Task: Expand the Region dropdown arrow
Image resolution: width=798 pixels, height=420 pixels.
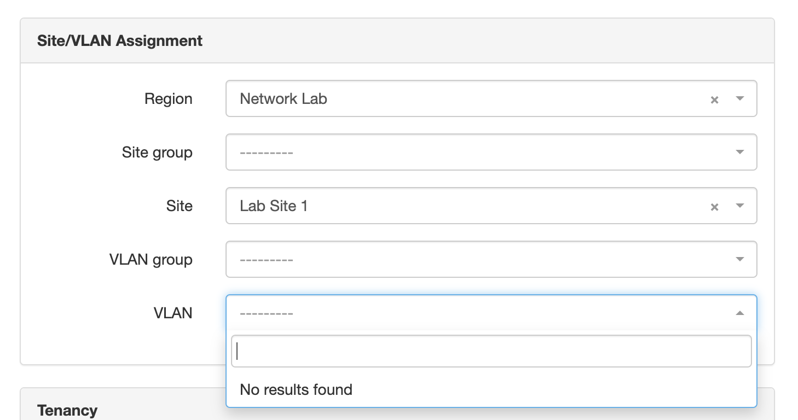Action: [x=740, y=99]
